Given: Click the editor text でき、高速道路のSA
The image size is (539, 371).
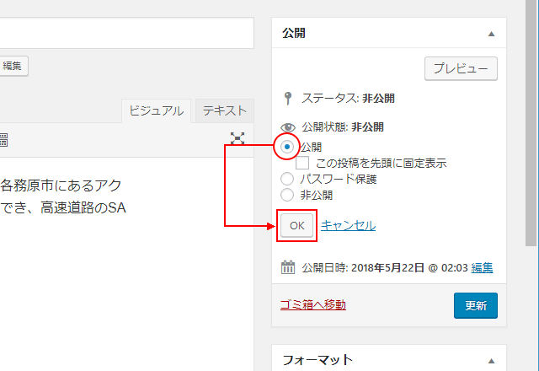Looking at the screenshot, I should (63, 208).
